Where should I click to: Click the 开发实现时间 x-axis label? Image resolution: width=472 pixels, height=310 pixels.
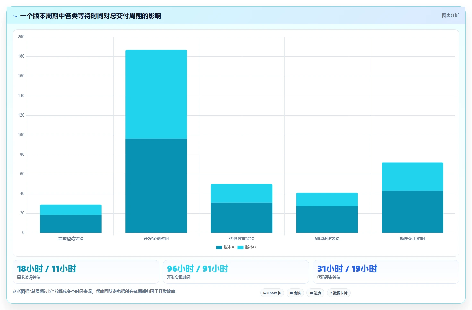[x=156, y=239]
